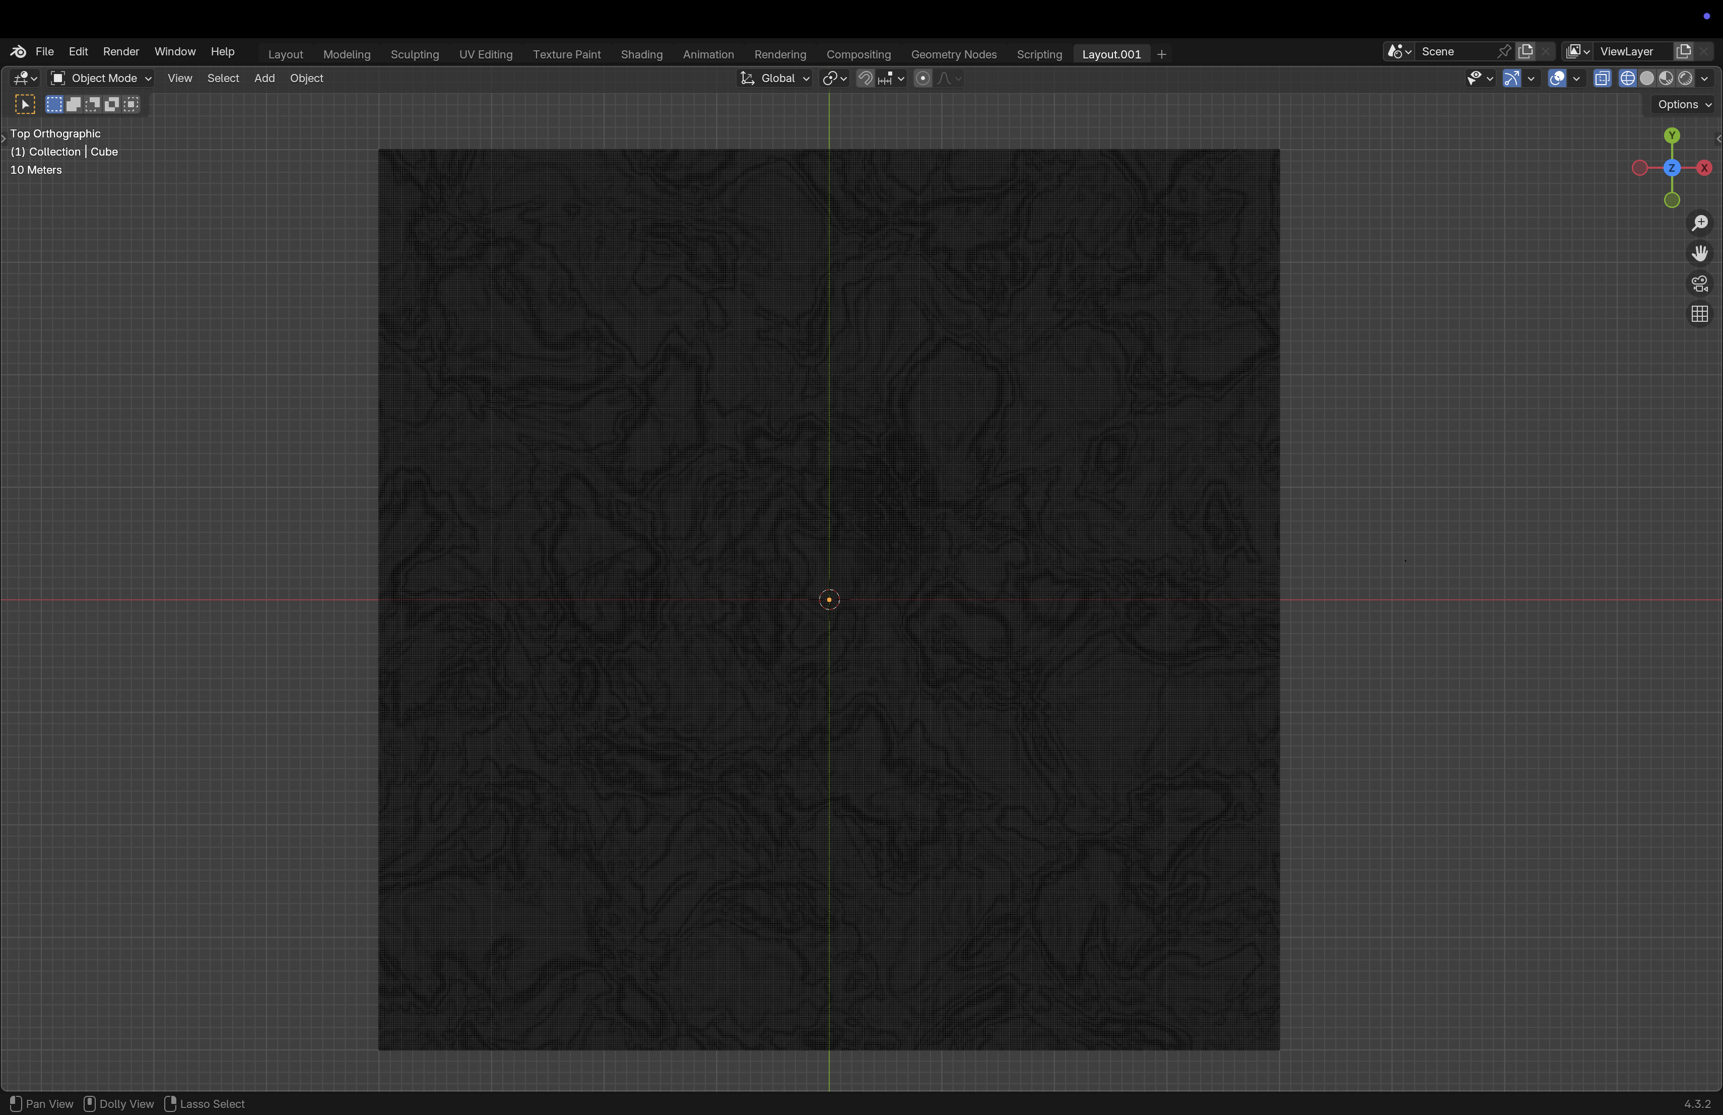This screenshot has width=1723, height=1115.
Task: Open the Render menu
Action: point(121,51)
